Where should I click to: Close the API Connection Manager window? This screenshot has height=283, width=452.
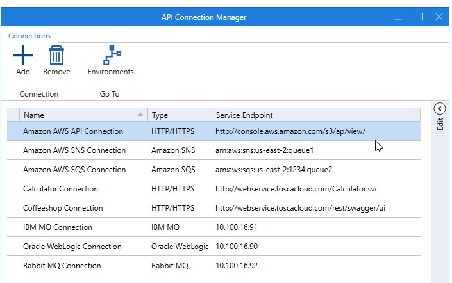point(439,17)
